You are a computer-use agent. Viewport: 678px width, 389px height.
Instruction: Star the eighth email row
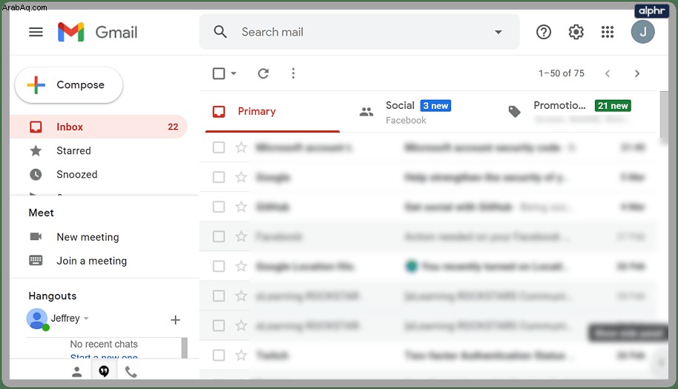241,356
